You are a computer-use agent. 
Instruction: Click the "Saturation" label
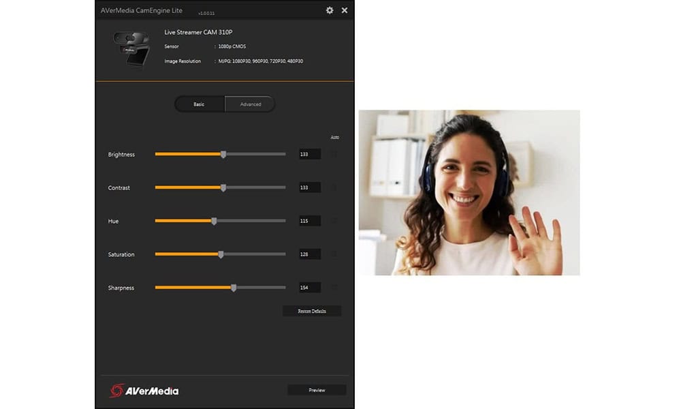[121, 255]
